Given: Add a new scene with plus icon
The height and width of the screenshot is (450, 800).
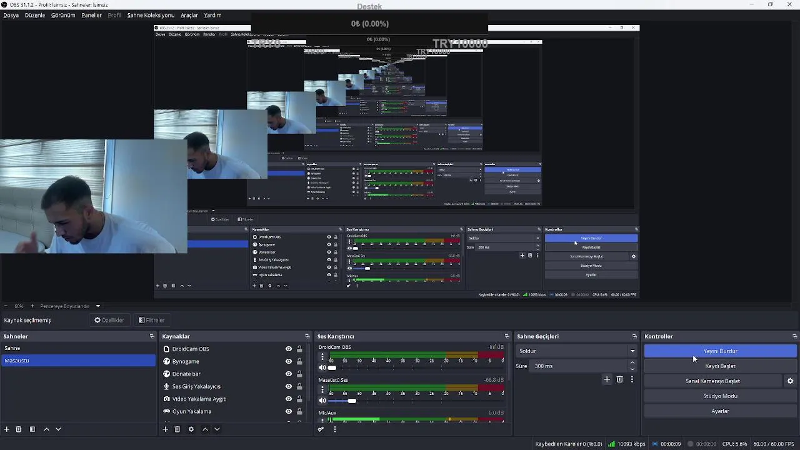Looking at the screenshot, I should pyautogui.click(x=7, y=429).
